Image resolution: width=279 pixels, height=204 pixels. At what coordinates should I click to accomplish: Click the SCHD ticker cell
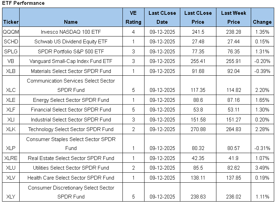point(11,42)
